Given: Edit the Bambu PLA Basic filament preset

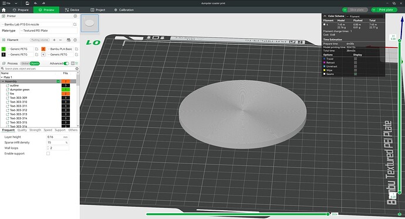Looking at the screenshot, I should click(76, 49).
